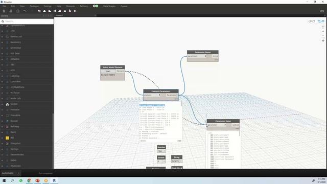Expand the Refinery library category
327x184 pixels.
tap(15, 127)
